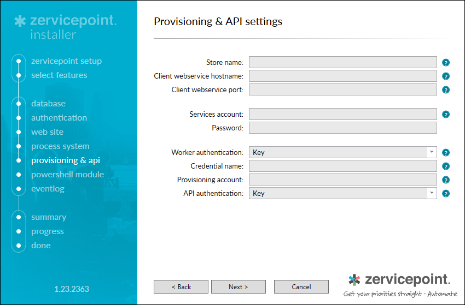Click the Back button
The height and width of the screenshot is (305, 465).
181,287
